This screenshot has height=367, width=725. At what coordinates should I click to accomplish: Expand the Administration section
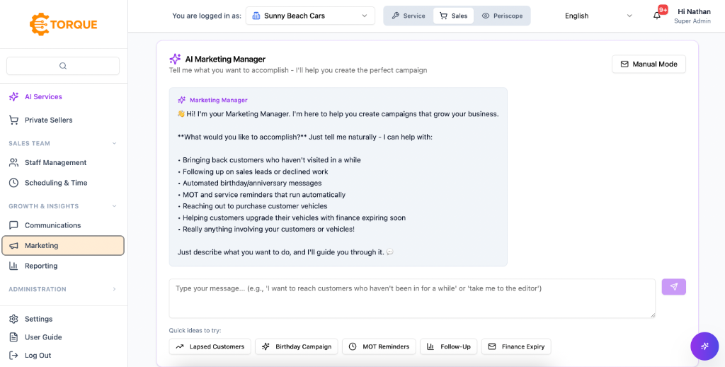pos(63,289)
